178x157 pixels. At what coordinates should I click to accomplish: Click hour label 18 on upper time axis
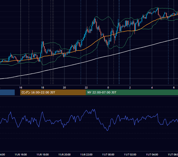click(x=42, y=88)
